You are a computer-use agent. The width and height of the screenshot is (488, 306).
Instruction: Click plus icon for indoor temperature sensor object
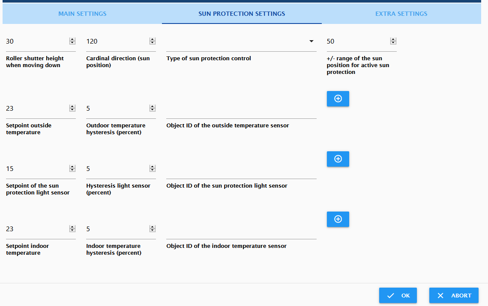point(338,219)
